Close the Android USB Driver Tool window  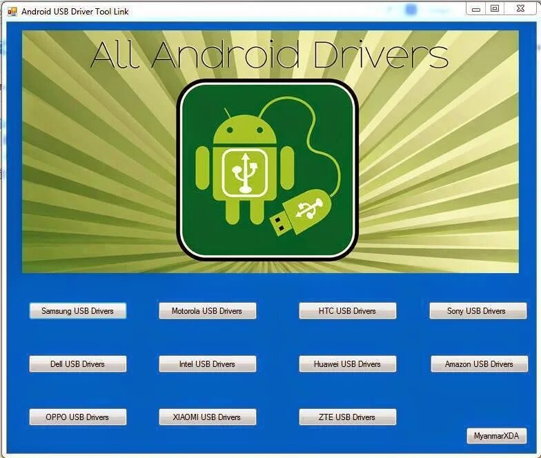click(x=520, y=8)
